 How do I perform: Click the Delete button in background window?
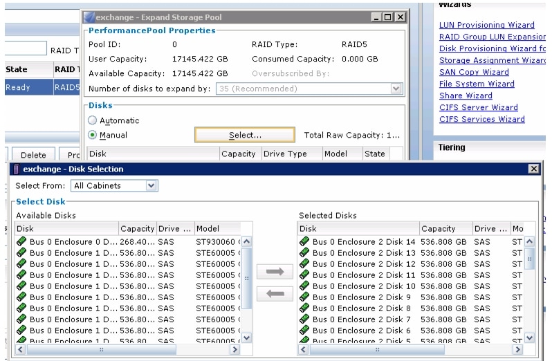(x=33, y=154)
